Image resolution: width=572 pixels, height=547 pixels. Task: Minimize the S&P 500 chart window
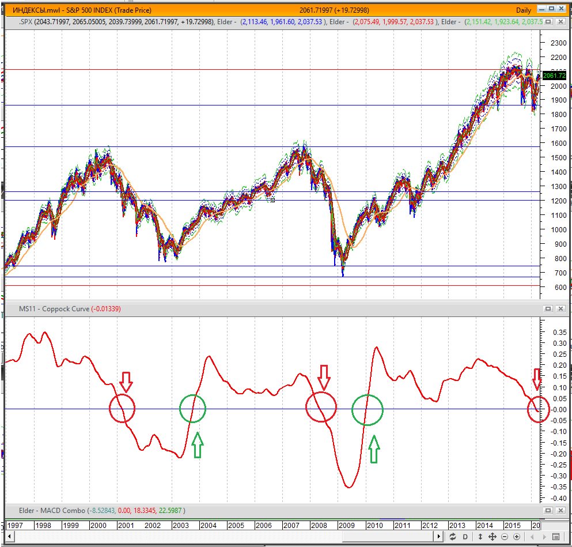pos(542,9)
